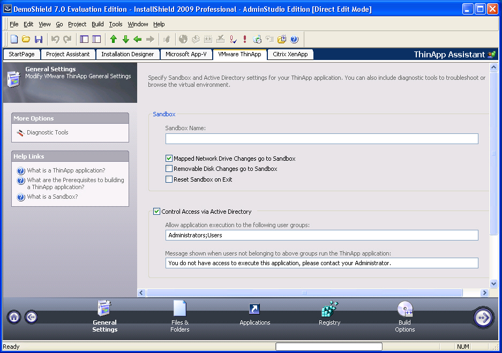Click the blue help question mark icon
This screenshot has width=502, height=353.
[x=294, y=39]
